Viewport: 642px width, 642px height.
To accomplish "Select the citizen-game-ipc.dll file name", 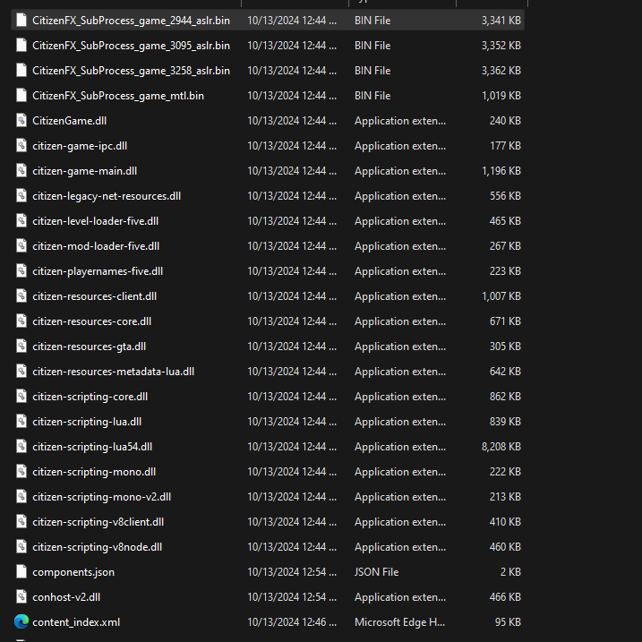I will coord(80,146).
